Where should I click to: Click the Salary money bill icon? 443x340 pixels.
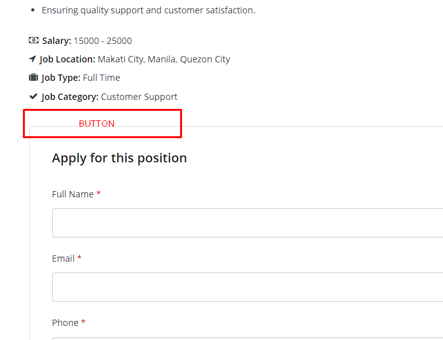34,40
